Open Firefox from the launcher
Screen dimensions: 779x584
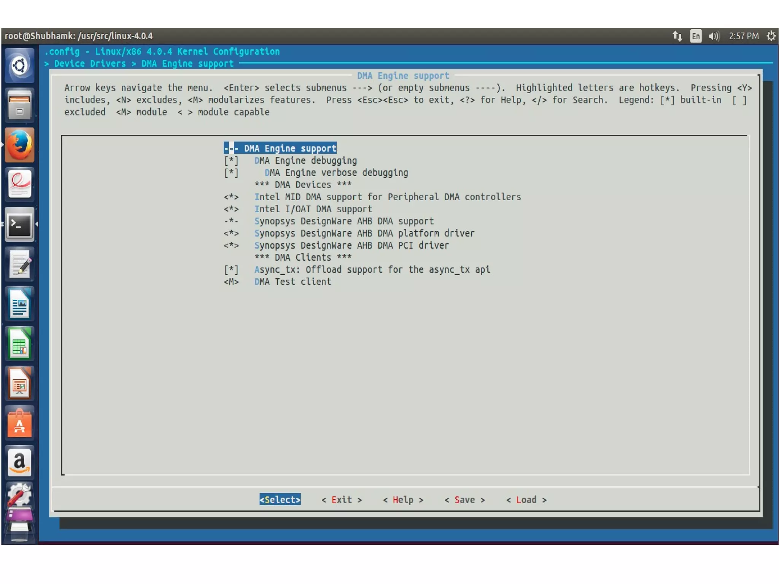19,145
